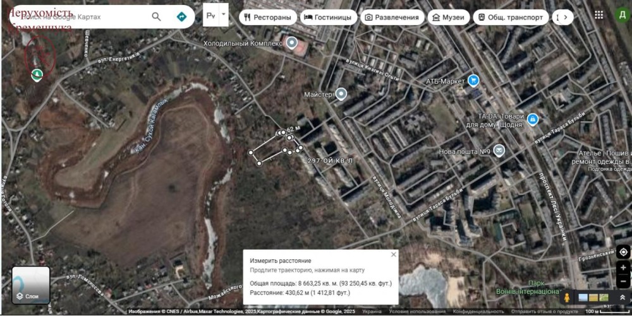This screenshot has width=632, height=316.
Task: Open the account avatar Д
Action: point(621,15)
